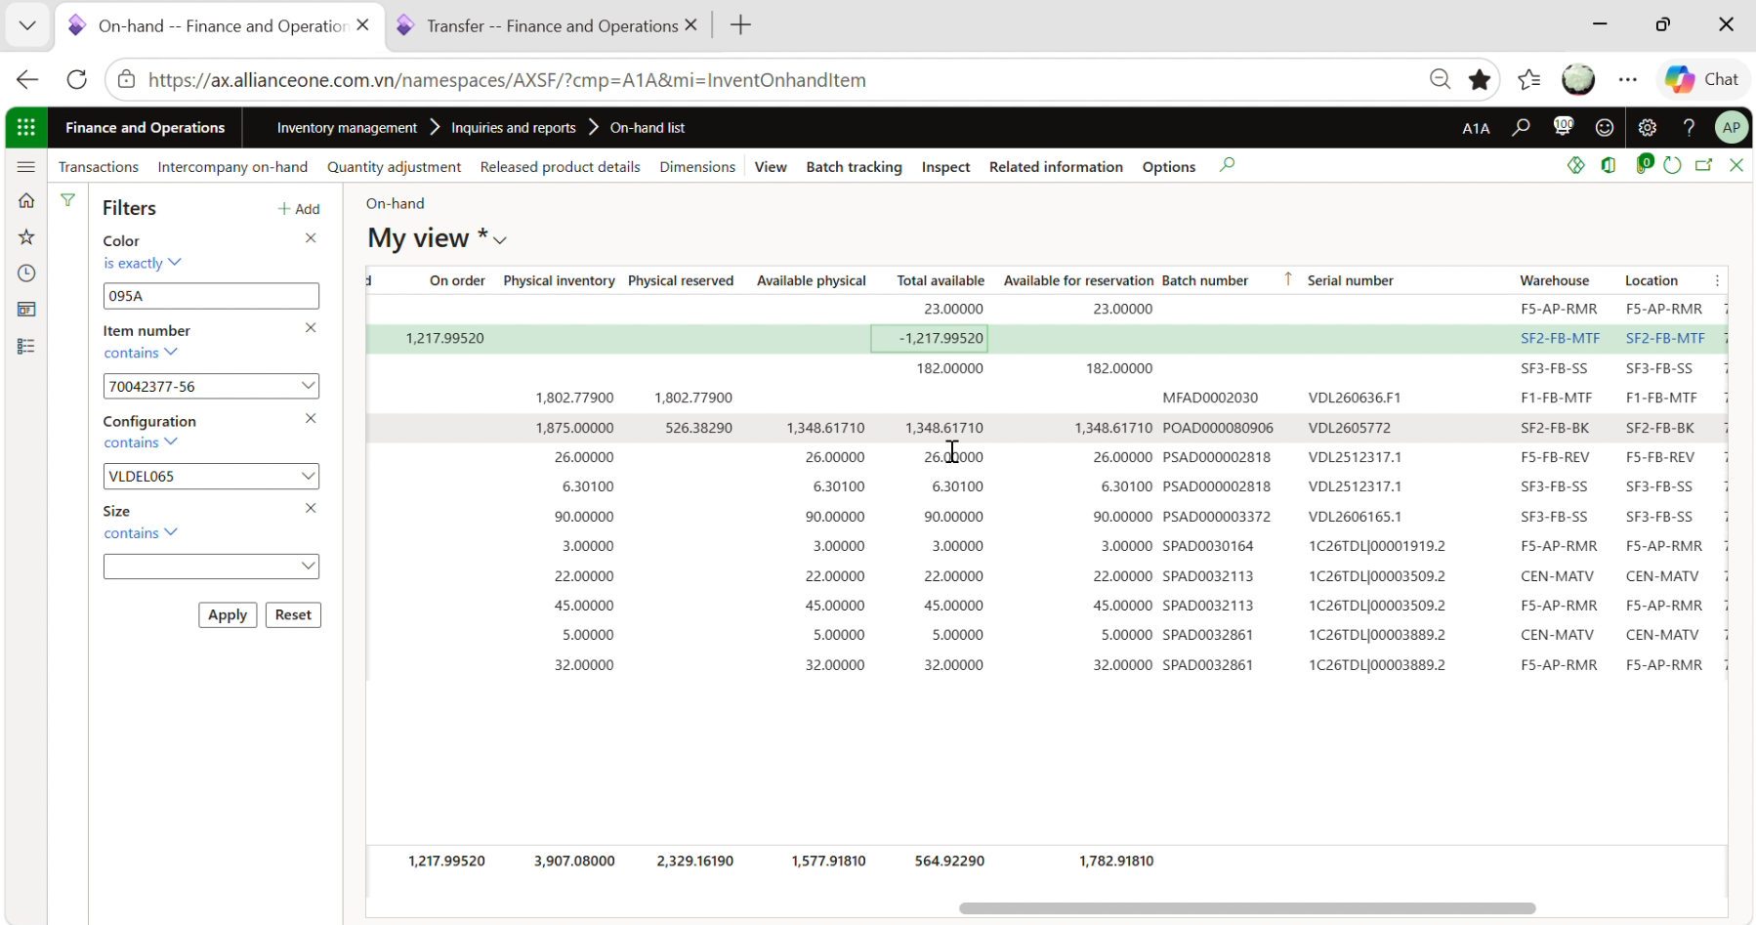Open Item number value dropdown 70042377-56
Image resolution: width=1756 pixels, height=925 pixels.
[308, 386]
